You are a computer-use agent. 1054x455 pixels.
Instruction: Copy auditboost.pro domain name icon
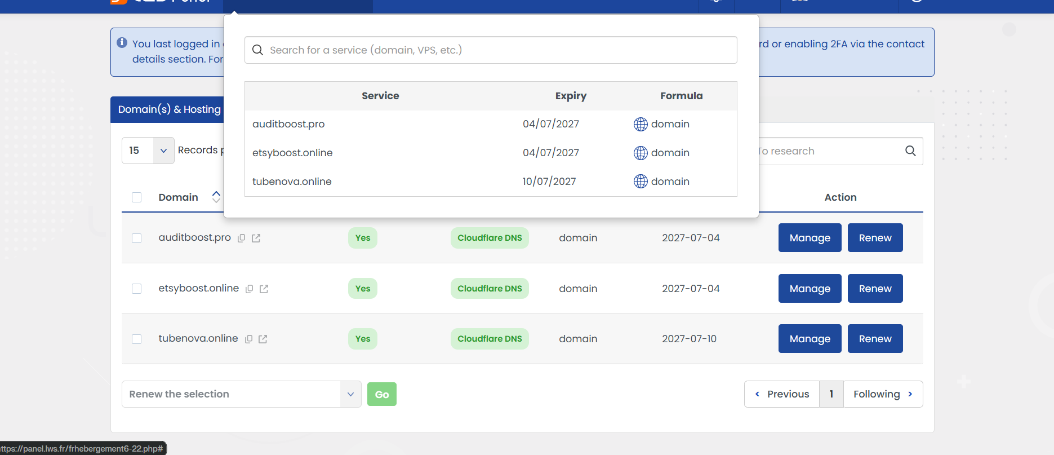[x=241, y=238]
